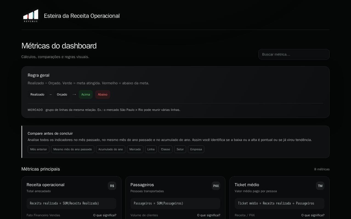This screenshot has width=351, height=219.
Task: Click the Ticket médio formula box
Action: coord(279,203)
